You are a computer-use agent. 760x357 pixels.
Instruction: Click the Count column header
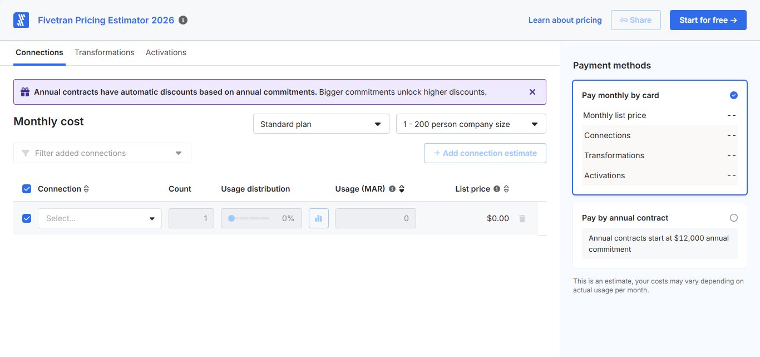[x=180, y=189]
